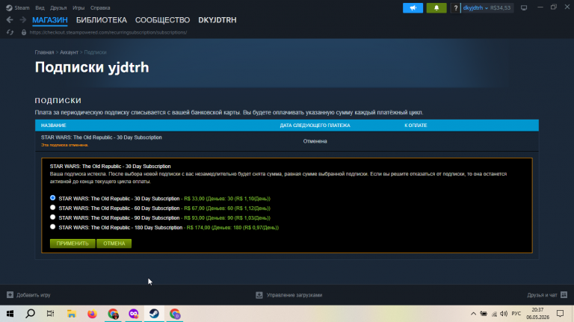574x322 pixels.
Task: Open the Windows Start menu
Action: [x=10, y=314]
